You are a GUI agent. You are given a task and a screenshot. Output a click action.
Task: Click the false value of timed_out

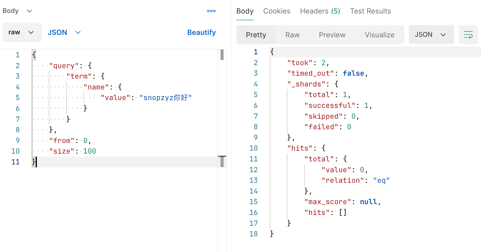pyautogui.click(x=353, y=73)
